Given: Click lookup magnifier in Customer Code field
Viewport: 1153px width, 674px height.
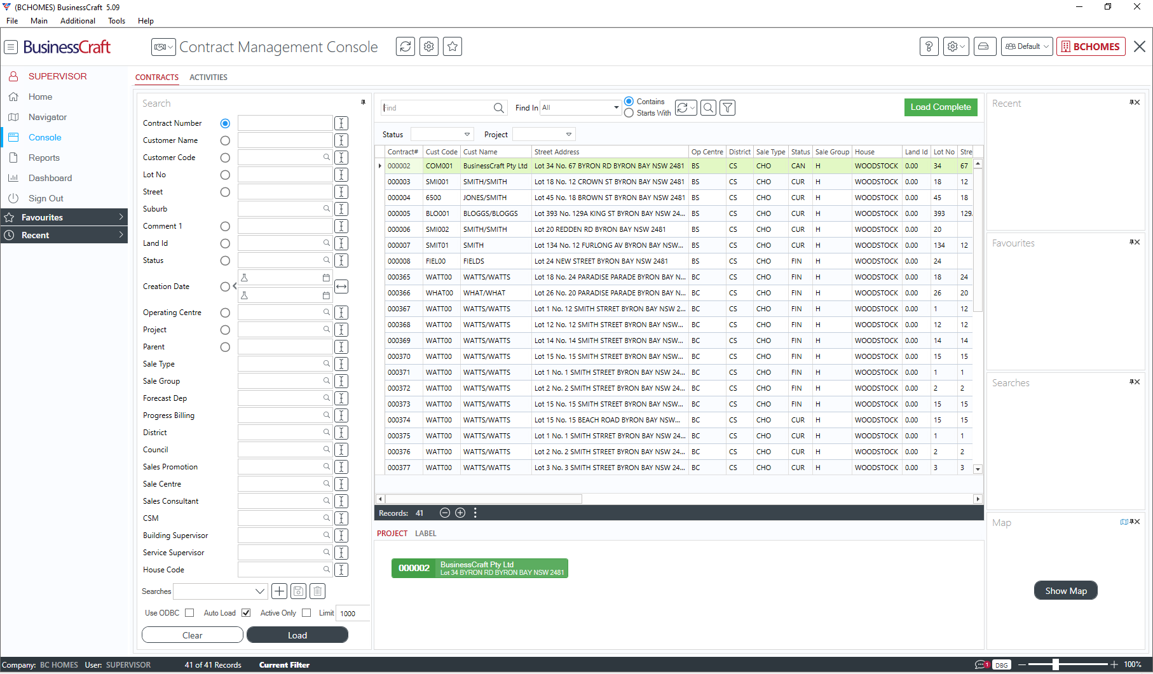Looking at the screenshot, I should click(x=327, y=158).
